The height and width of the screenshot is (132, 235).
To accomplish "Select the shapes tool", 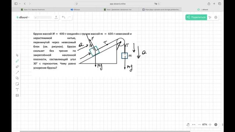I will tap(17, 78).
